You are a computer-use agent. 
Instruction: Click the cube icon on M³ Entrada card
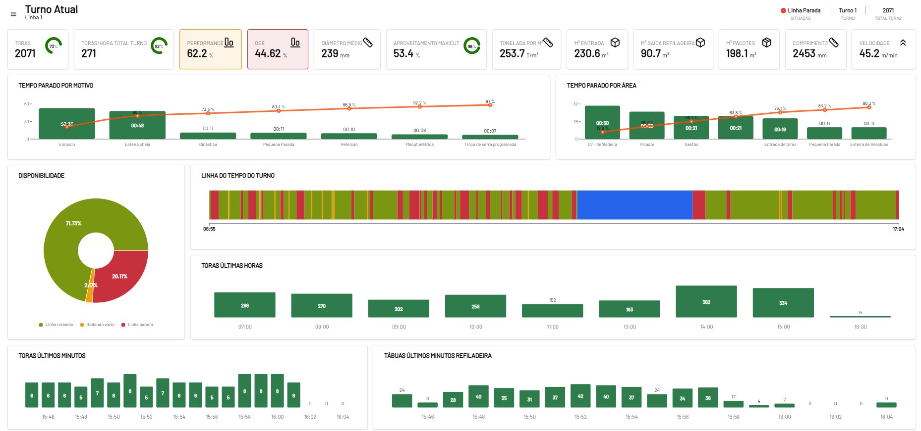(x=615, y=43)
